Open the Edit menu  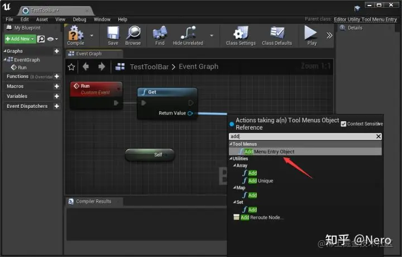coord(25,19)
